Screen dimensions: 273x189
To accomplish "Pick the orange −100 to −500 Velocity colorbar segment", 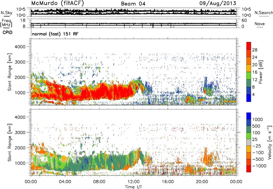I will pyautogui.click(x=249, y=156).
